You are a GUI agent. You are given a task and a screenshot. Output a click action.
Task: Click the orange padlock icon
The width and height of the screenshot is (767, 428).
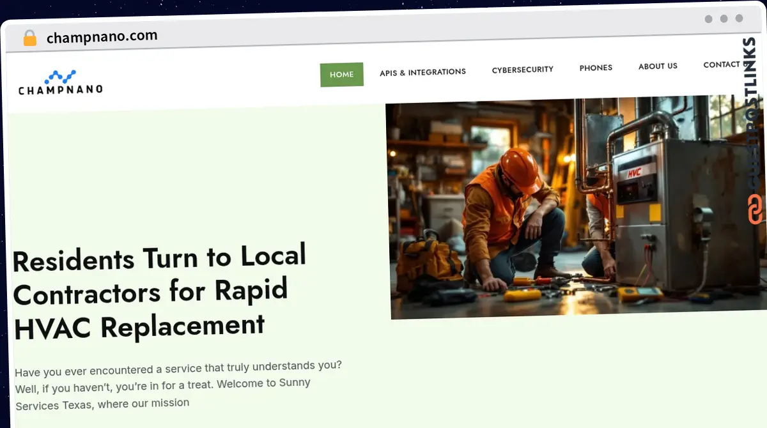(x=29, y=38)
